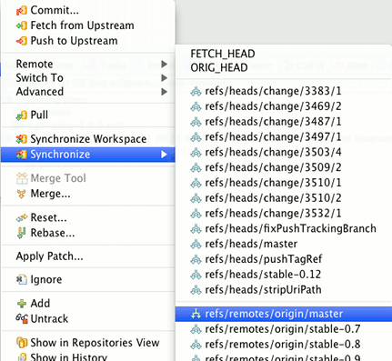Click branch icon beside refs/heads/change/3503/4
Image resolution: width=392 pixels, height=361 pixels.
196,152
